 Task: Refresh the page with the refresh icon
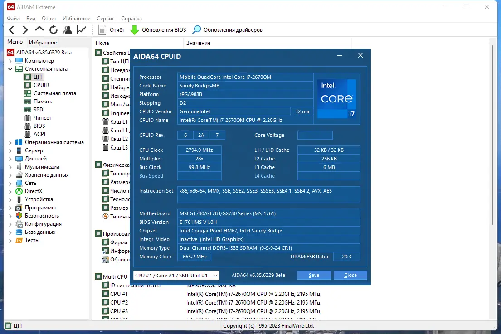[54, 30]
